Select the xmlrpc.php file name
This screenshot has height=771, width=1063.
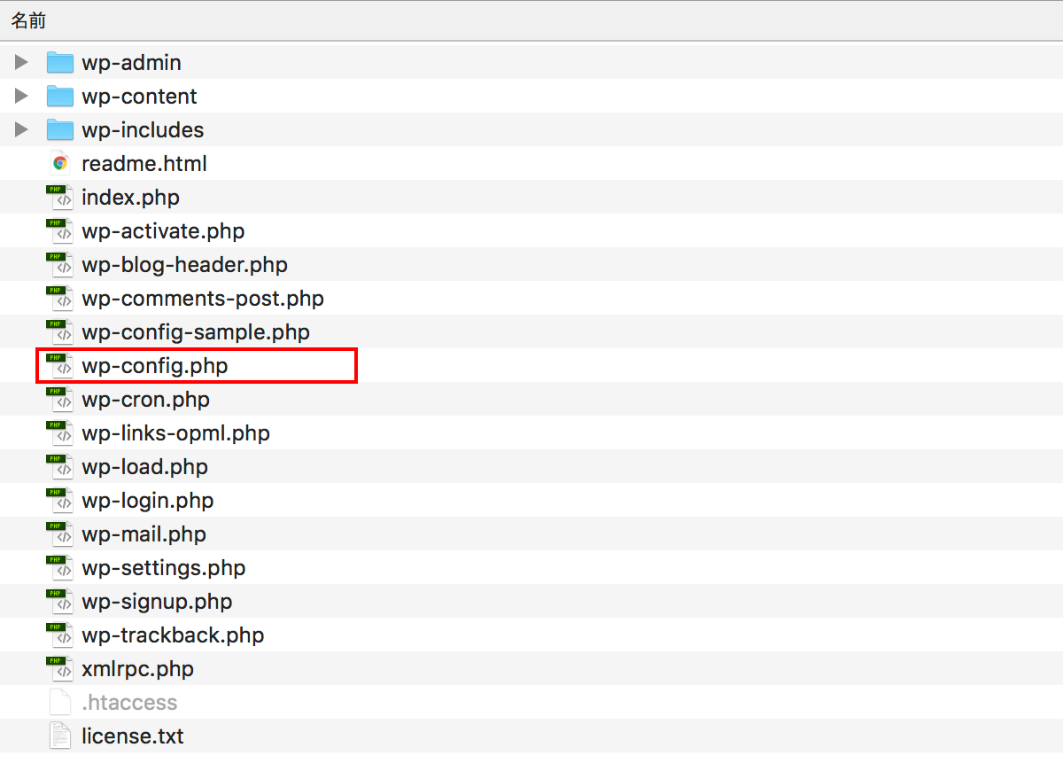tap(137, 669)
